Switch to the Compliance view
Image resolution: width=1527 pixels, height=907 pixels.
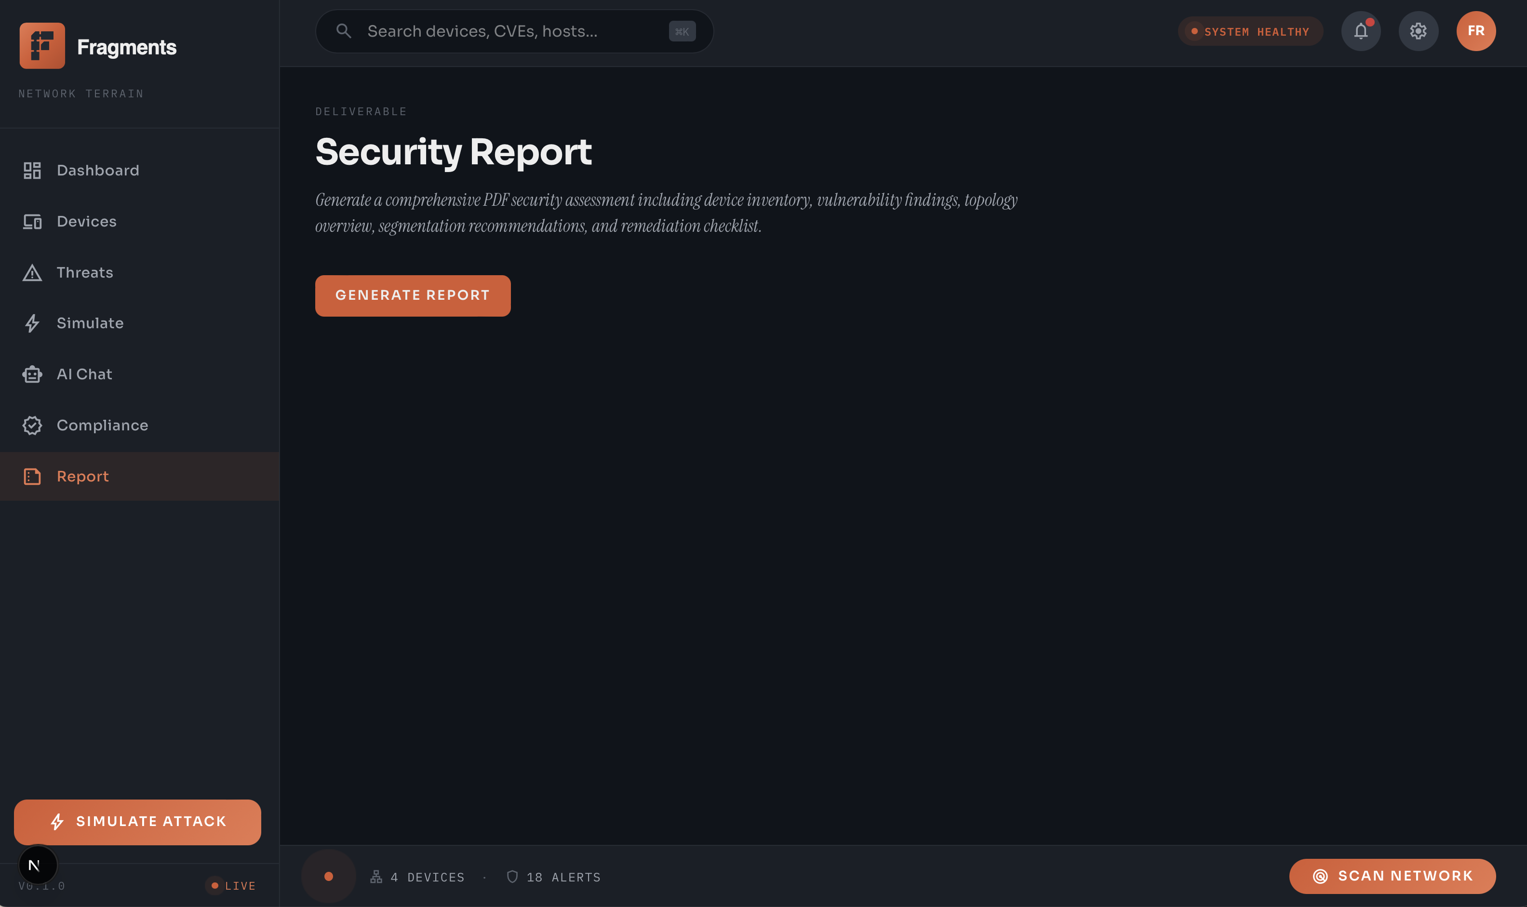(102, 426)
